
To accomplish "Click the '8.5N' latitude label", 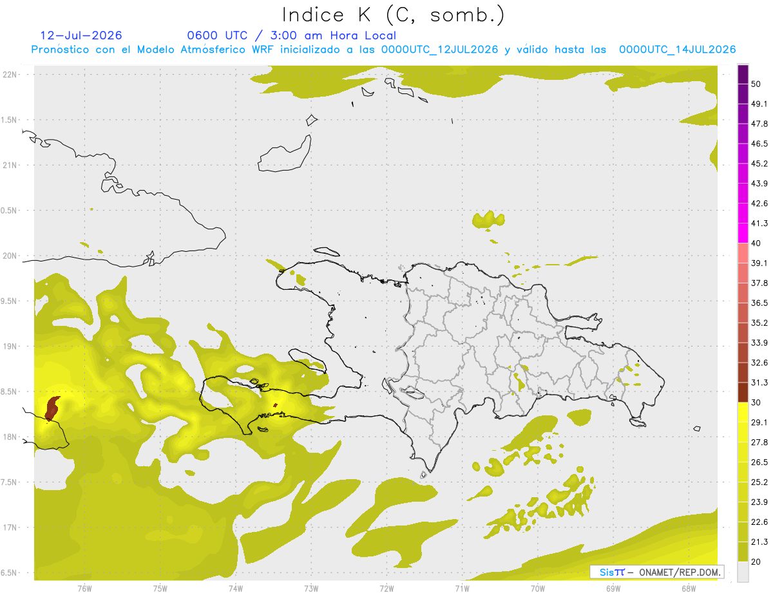I will pos(9,392).
